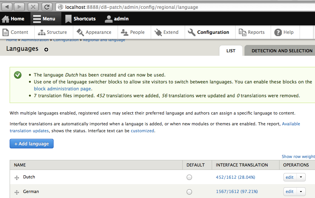Open the Home toolbar item
315x198 pixels.
[13, 19]
